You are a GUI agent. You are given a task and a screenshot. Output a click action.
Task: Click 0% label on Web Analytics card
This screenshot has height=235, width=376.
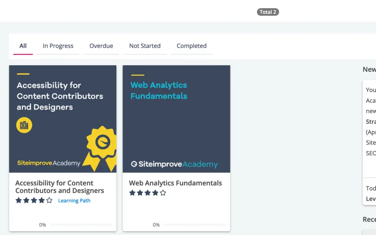[156, 225]
